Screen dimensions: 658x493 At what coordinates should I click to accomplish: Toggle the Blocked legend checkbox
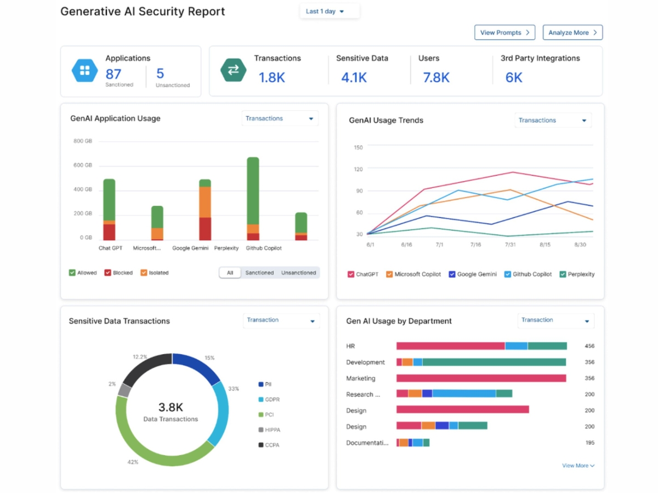point(108,273)
